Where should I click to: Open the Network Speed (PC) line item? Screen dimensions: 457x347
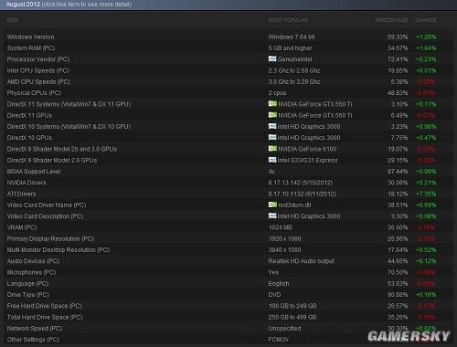(228, 328)
